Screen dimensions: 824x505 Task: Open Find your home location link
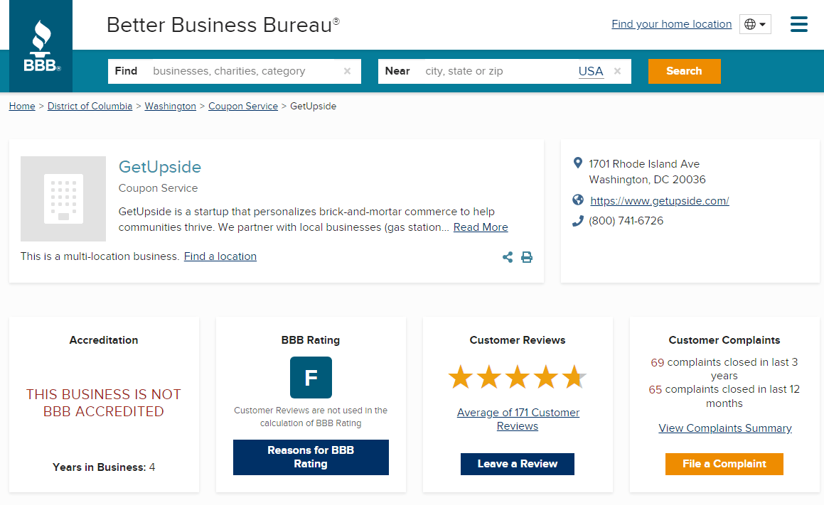(672, 24)
